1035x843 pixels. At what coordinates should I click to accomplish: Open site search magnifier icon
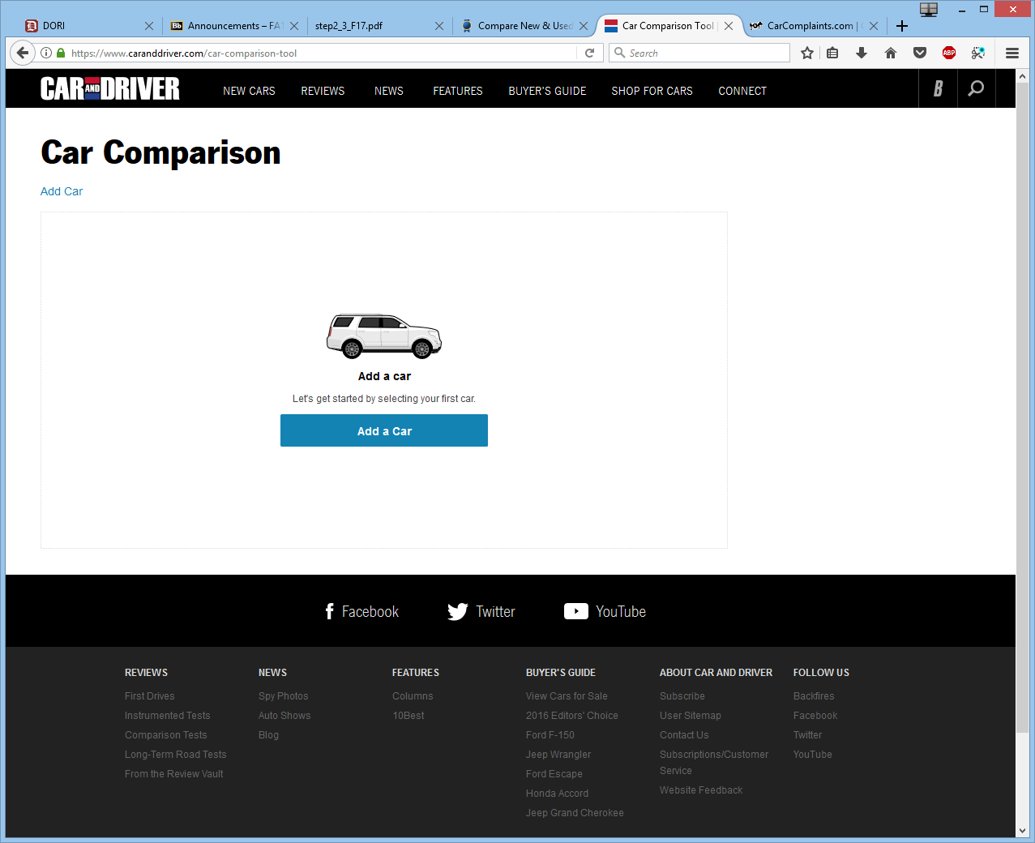coord(977,88)
